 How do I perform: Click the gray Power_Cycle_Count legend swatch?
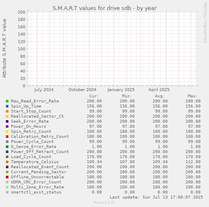pyautogui.click(x=7, y=142)
